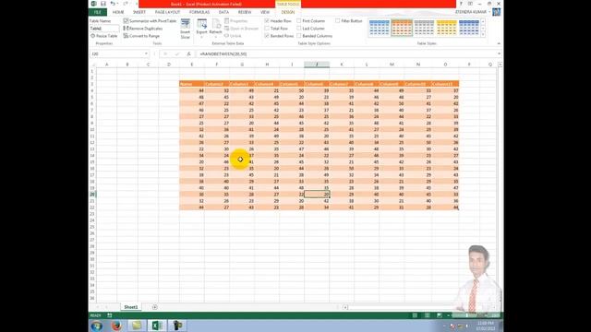Add a new sheet with plus icon
The height and width of the screenshot is (332, 591).
coord(154,307)
